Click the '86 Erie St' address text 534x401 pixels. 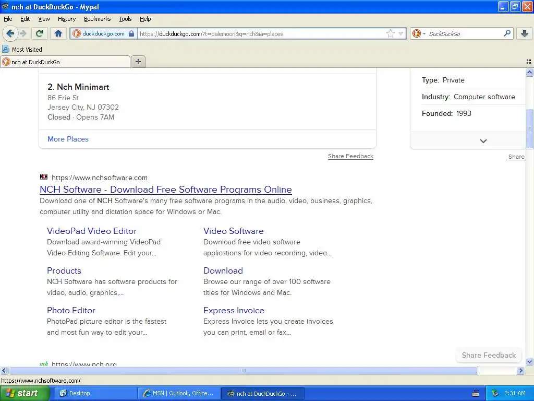click(63, 98)
